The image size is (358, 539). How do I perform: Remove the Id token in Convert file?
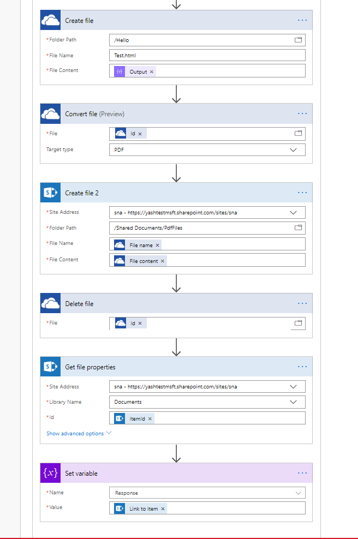point(140,134)
